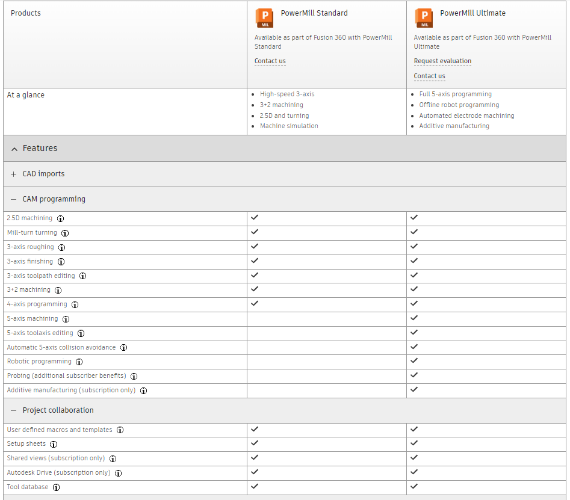Screen dimensions: 570x500
Task: Click the Offline robot programming bullet
Action: 459,105
